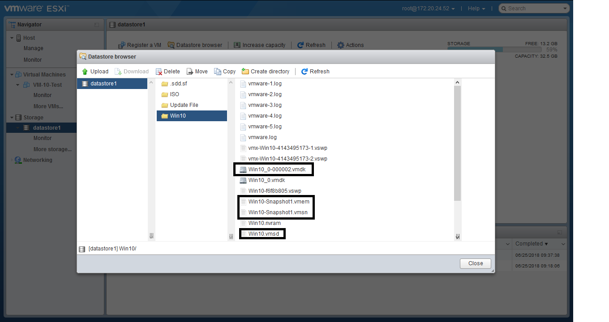The width and height of the screenshot is (609, 322).
Task: Click the Delete icon in toolbar
Action: [159, 72]
